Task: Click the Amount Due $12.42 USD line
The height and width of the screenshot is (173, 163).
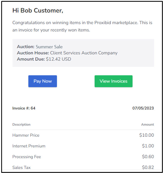Action: 44,59
